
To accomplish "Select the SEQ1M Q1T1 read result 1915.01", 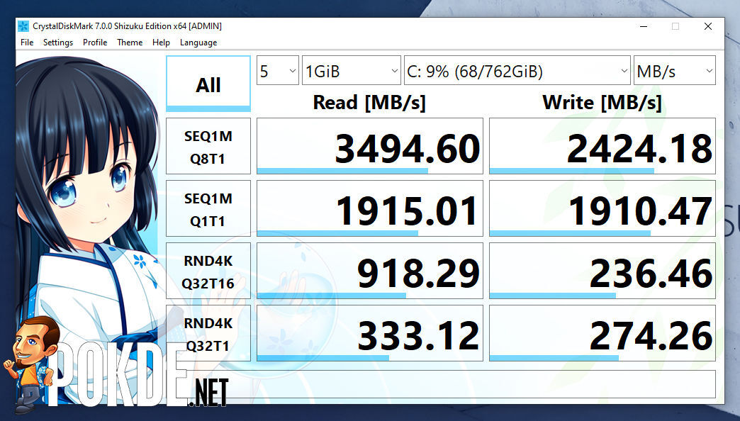I will click(370, 208).
